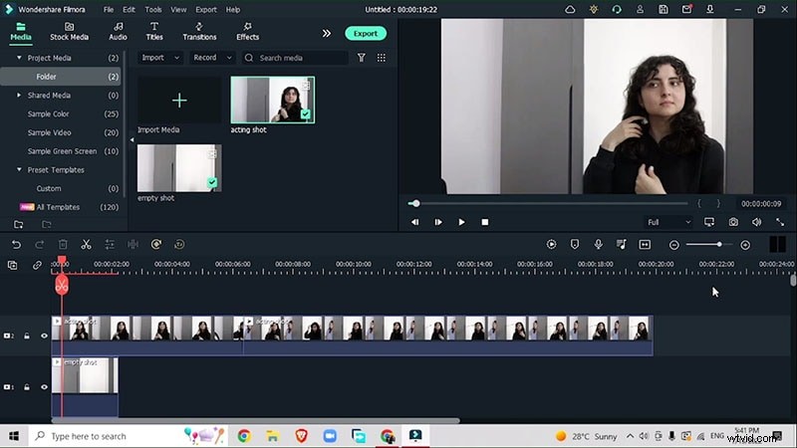Click the add track icon
The height and width of the screenshot is (448, 797).
click(13, 265)
